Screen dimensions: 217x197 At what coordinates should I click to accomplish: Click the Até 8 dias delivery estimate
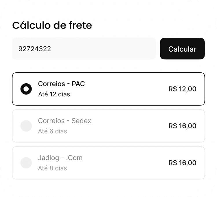[52, 168]
